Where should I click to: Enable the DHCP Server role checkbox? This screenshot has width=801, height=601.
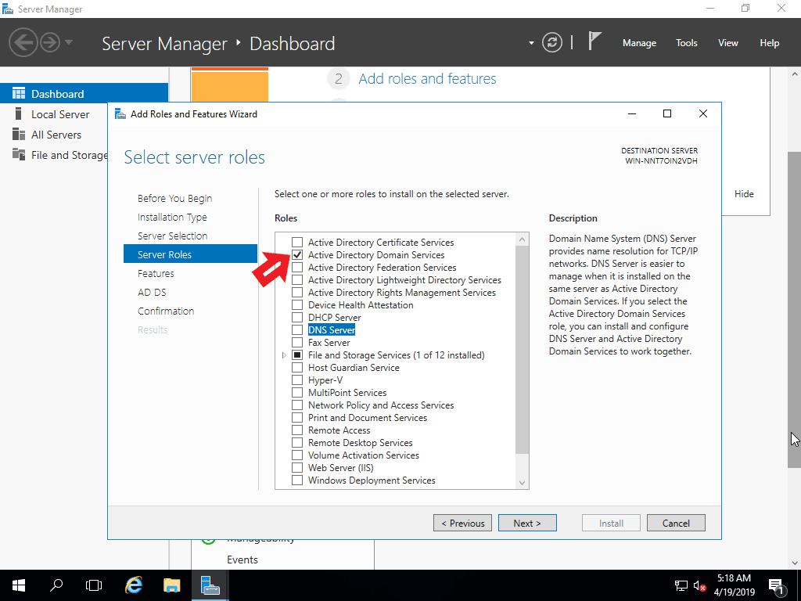click(297, 318)
